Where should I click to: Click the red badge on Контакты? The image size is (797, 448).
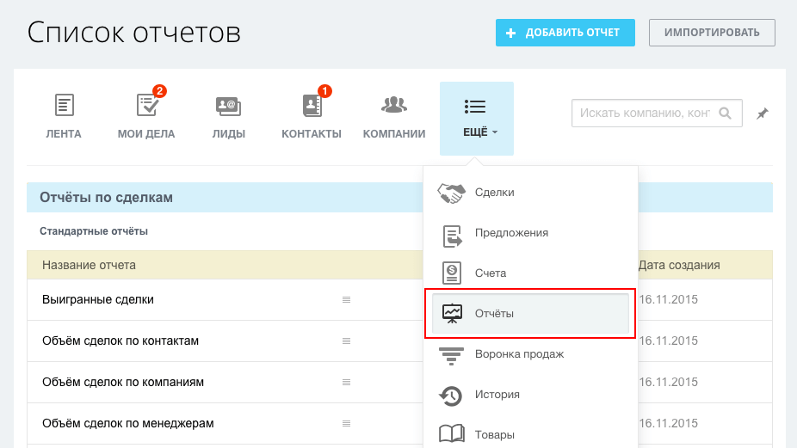pos(324,91)
